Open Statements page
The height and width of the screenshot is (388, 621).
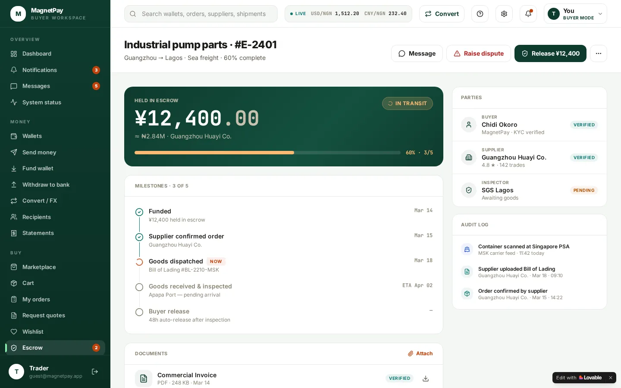55,233
